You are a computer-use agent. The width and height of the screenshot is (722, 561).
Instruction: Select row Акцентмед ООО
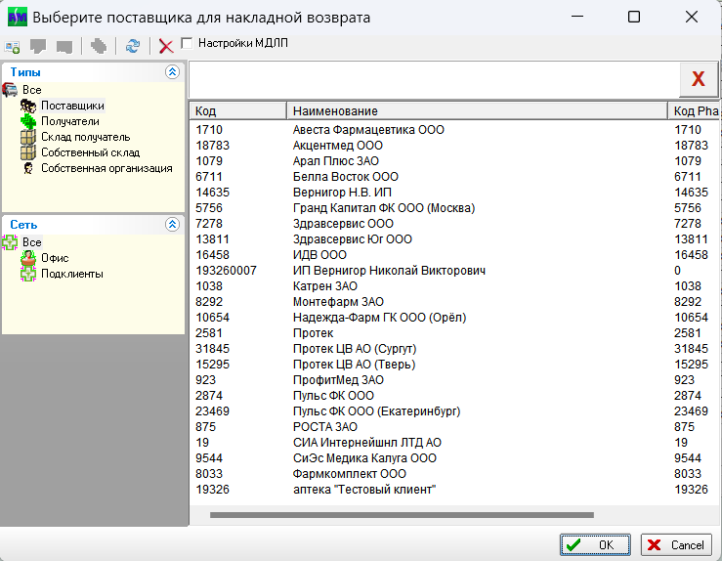453,146
